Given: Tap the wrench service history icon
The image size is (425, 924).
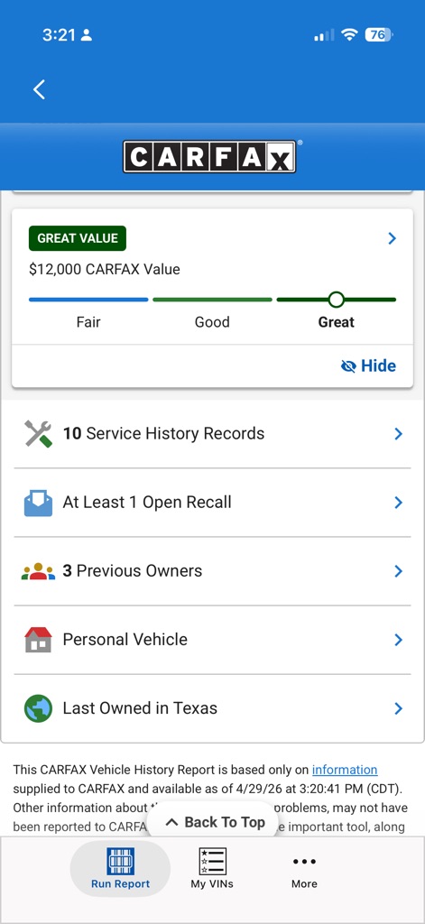Looking at the screenshot, I should [x=38, y=434].
